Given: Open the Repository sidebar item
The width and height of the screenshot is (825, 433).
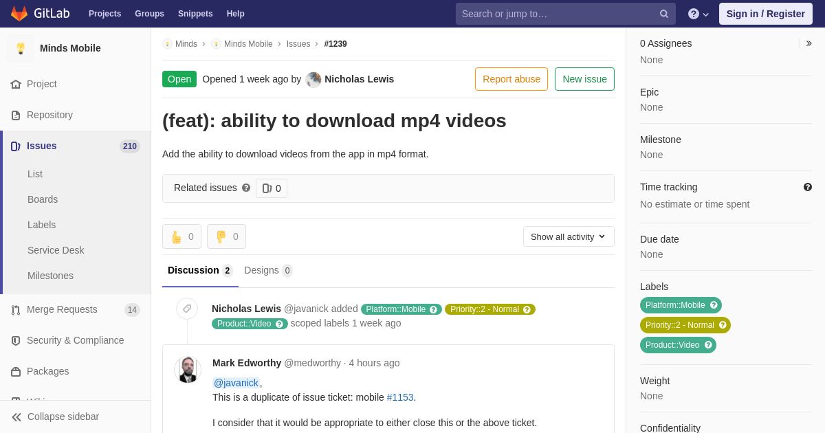Looking at the screenshot, I should tap(49, 115).
